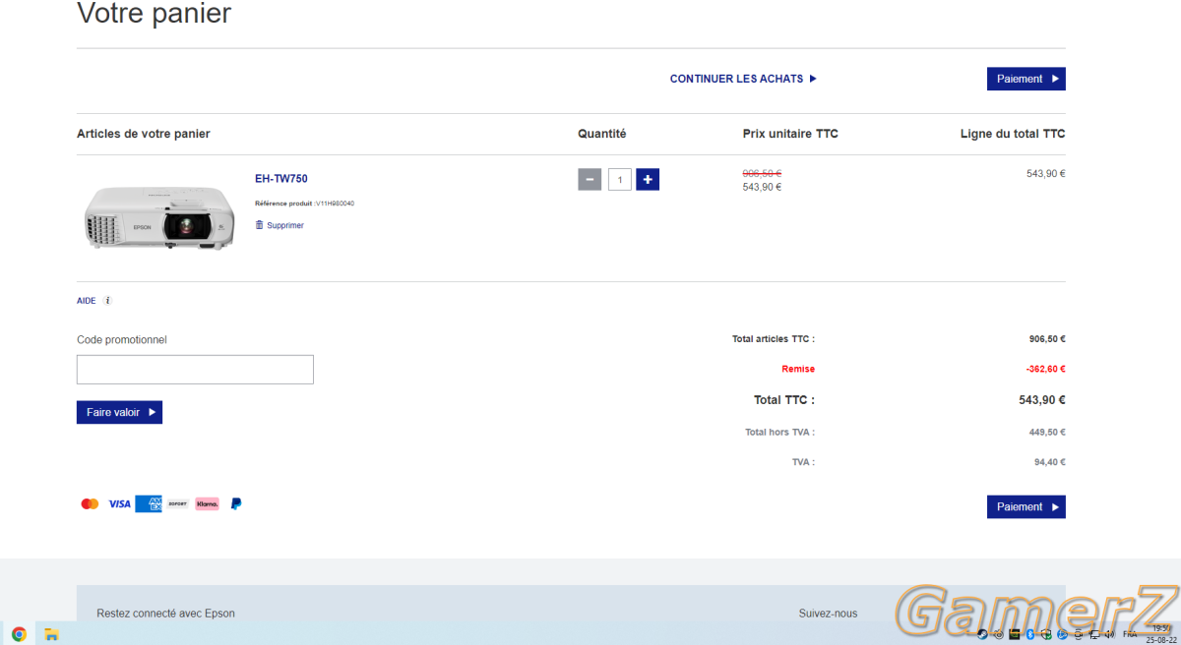Remove the item via Supprimer link

coord(280,225)
